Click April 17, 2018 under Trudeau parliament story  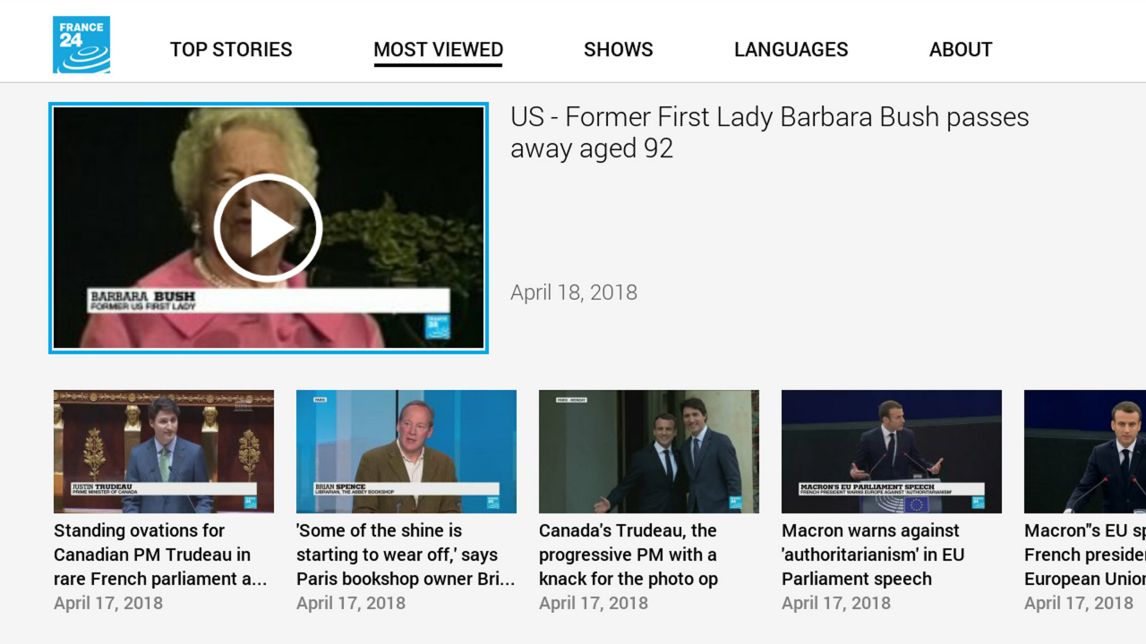(108, 603)
